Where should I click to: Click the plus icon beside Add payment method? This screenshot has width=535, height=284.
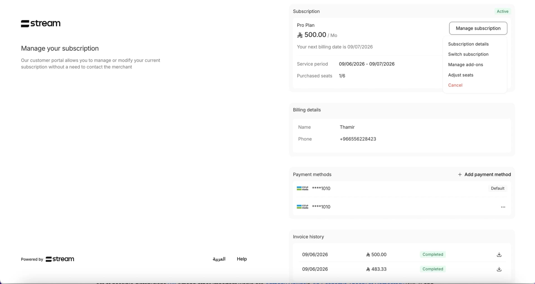460,174
